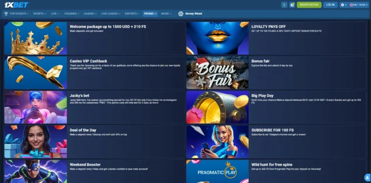Viewport: 371px width, 183px height.
Task: Open the Subscribe for 100 FS thumbnail
Action: (217, 141)
